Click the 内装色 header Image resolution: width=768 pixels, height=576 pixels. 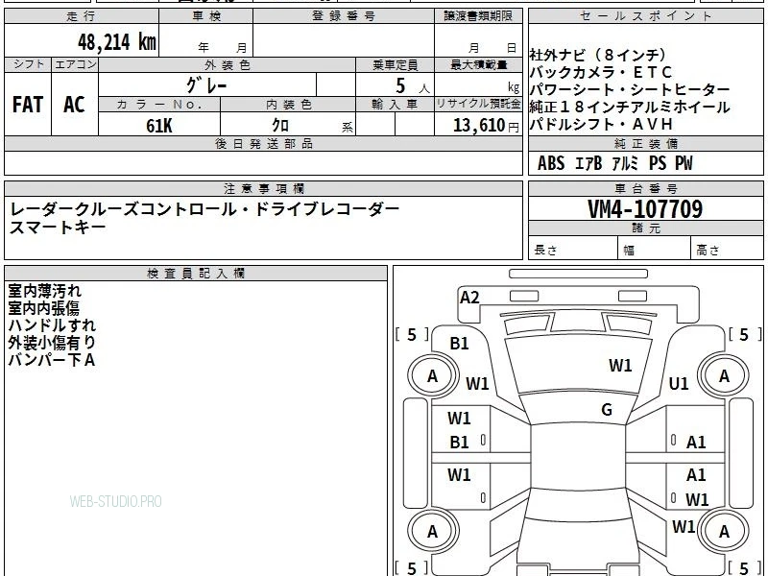click(288, 105)
